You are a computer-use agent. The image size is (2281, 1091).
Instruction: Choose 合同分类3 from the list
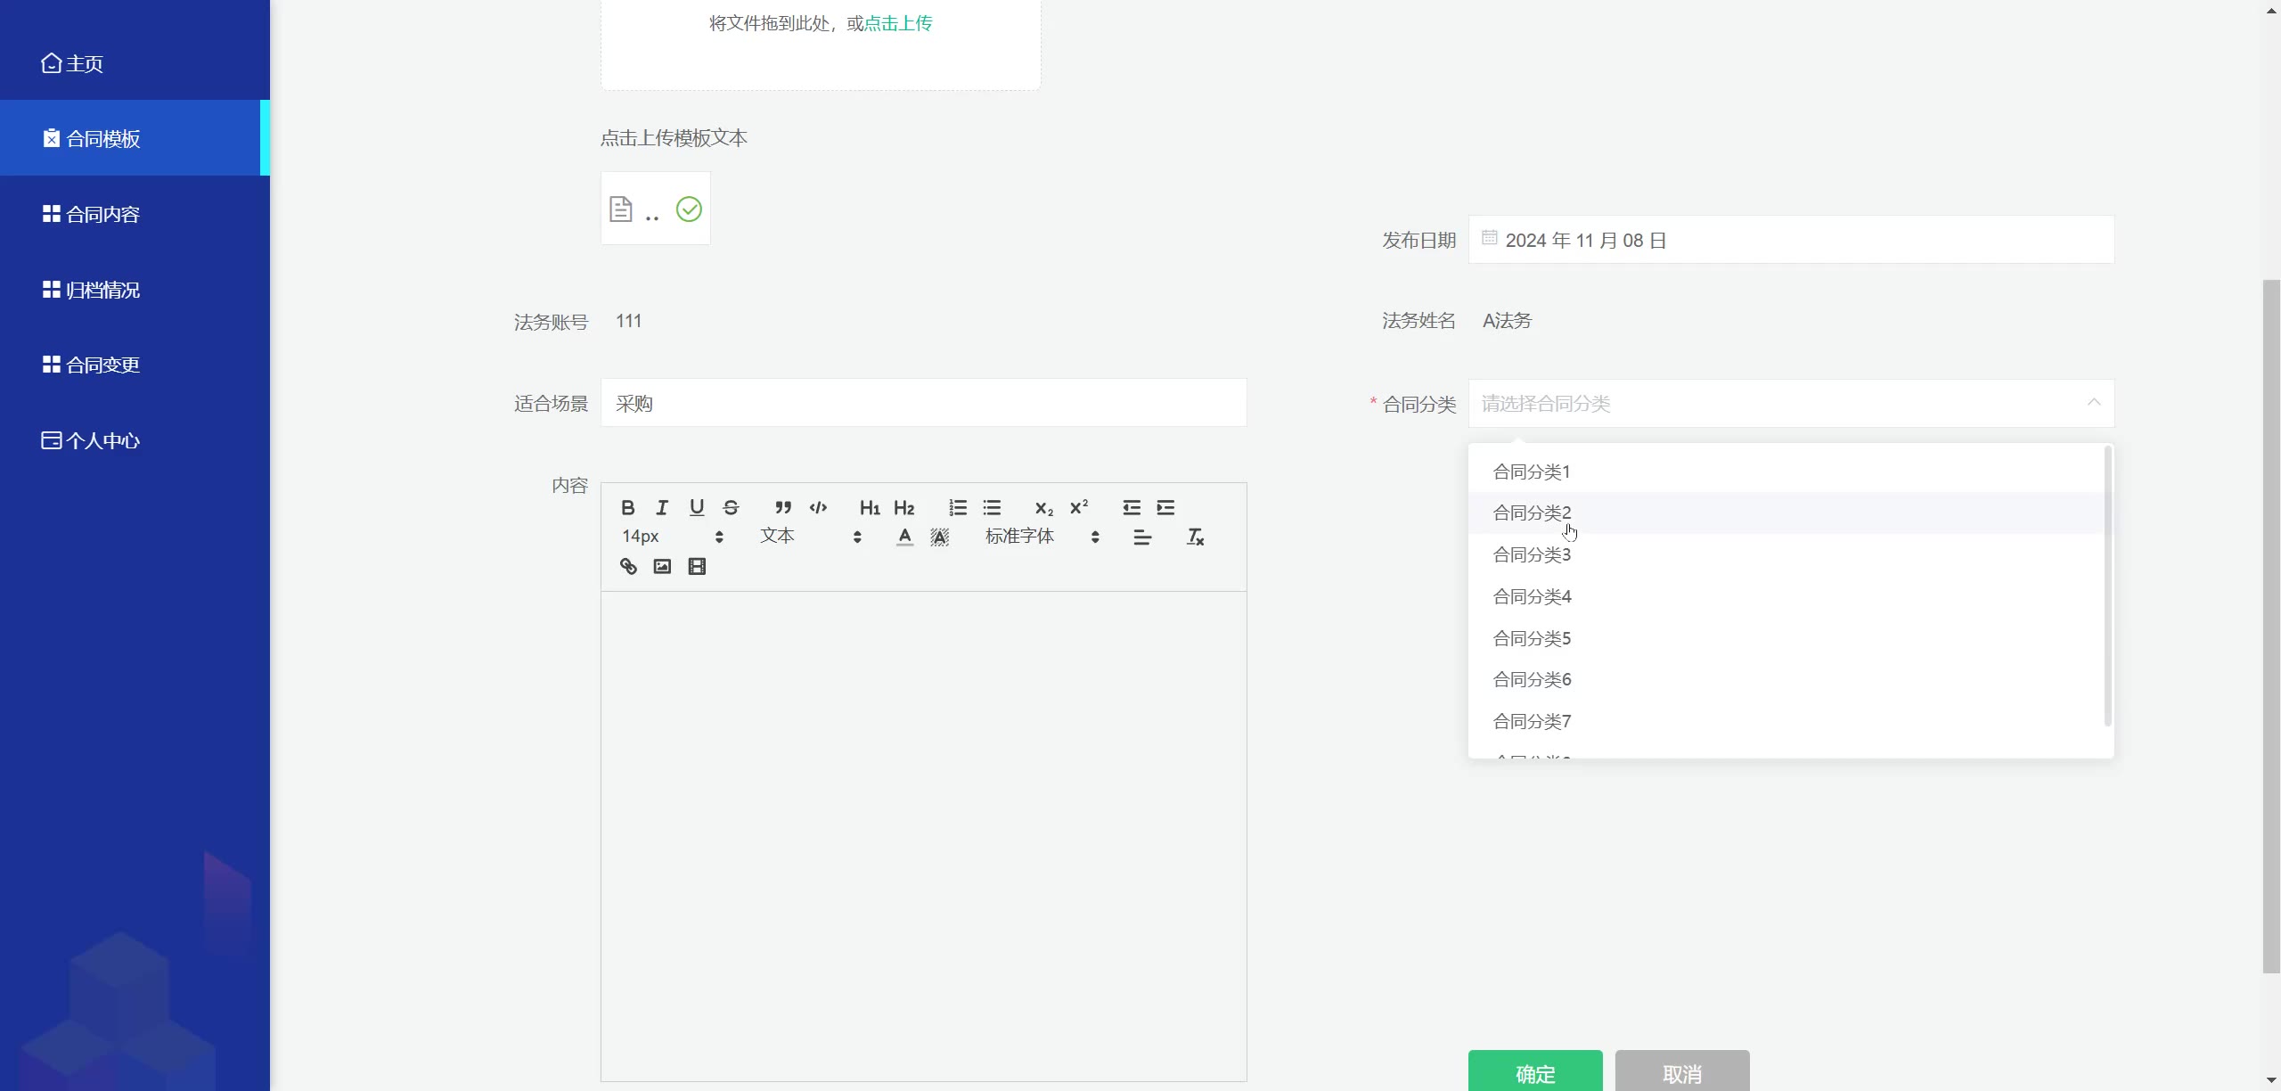(1532, 555)
